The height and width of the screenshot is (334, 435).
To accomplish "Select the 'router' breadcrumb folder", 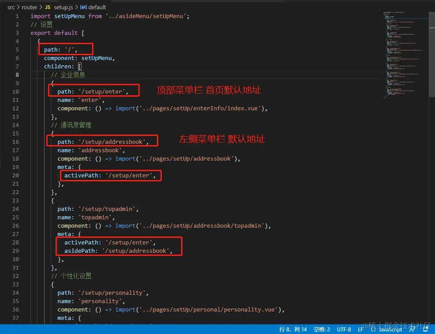I will pos(29,7).
